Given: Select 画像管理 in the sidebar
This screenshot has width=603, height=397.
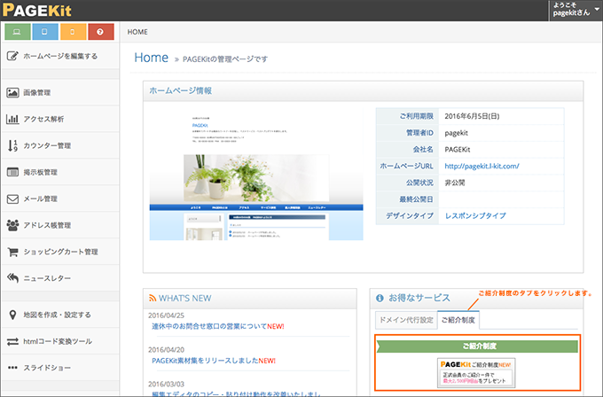Looking at the screenshot, I should click(x=60, y=93).
